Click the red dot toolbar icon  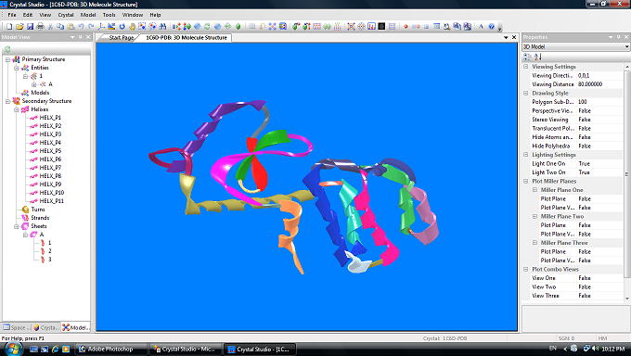(406, 27)
